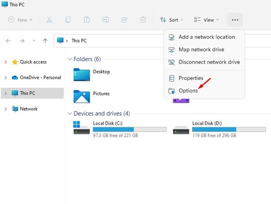Click the Rename icon in toolbar
The width and height of the screenshot is (271, 204).
click(x=105, y=20)
